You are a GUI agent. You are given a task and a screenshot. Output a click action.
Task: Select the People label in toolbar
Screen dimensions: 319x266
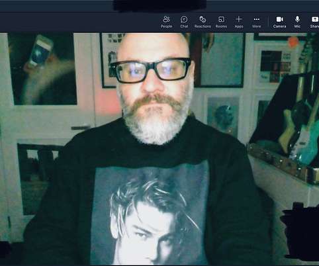[x=166, y=26]
